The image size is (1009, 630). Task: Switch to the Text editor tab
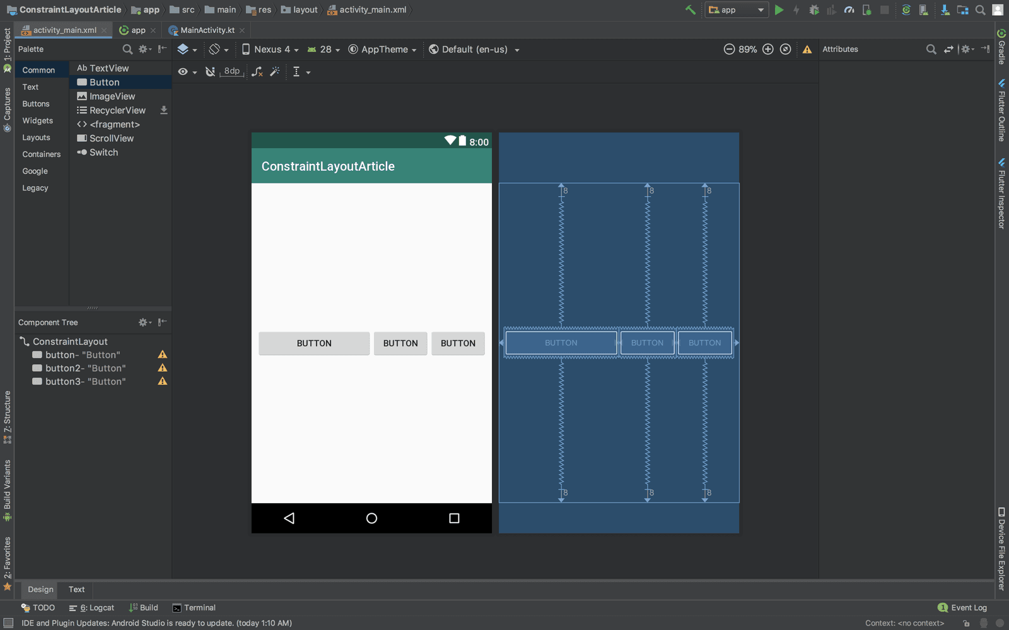(76, 590)
